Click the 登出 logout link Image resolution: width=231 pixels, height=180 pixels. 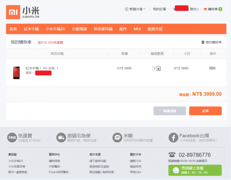tap(193, 9)
